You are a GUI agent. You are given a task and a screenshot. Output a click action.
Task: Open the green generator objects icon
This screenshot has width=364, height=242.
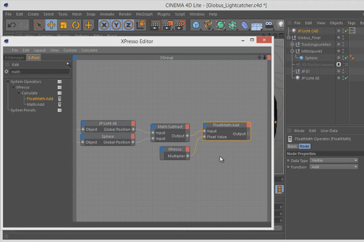[x=220, y=25]
